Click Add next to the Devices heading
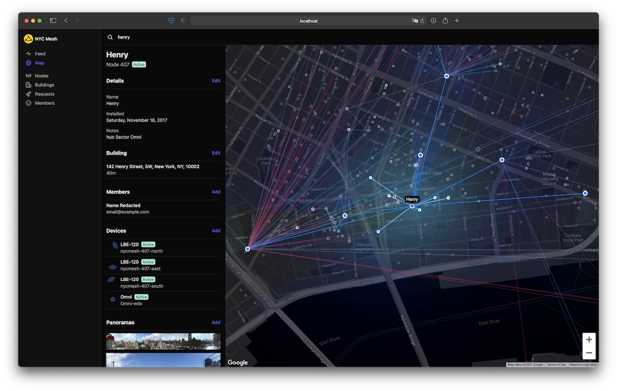Screen dimensions: 617x391 click(x=216, y=230)
